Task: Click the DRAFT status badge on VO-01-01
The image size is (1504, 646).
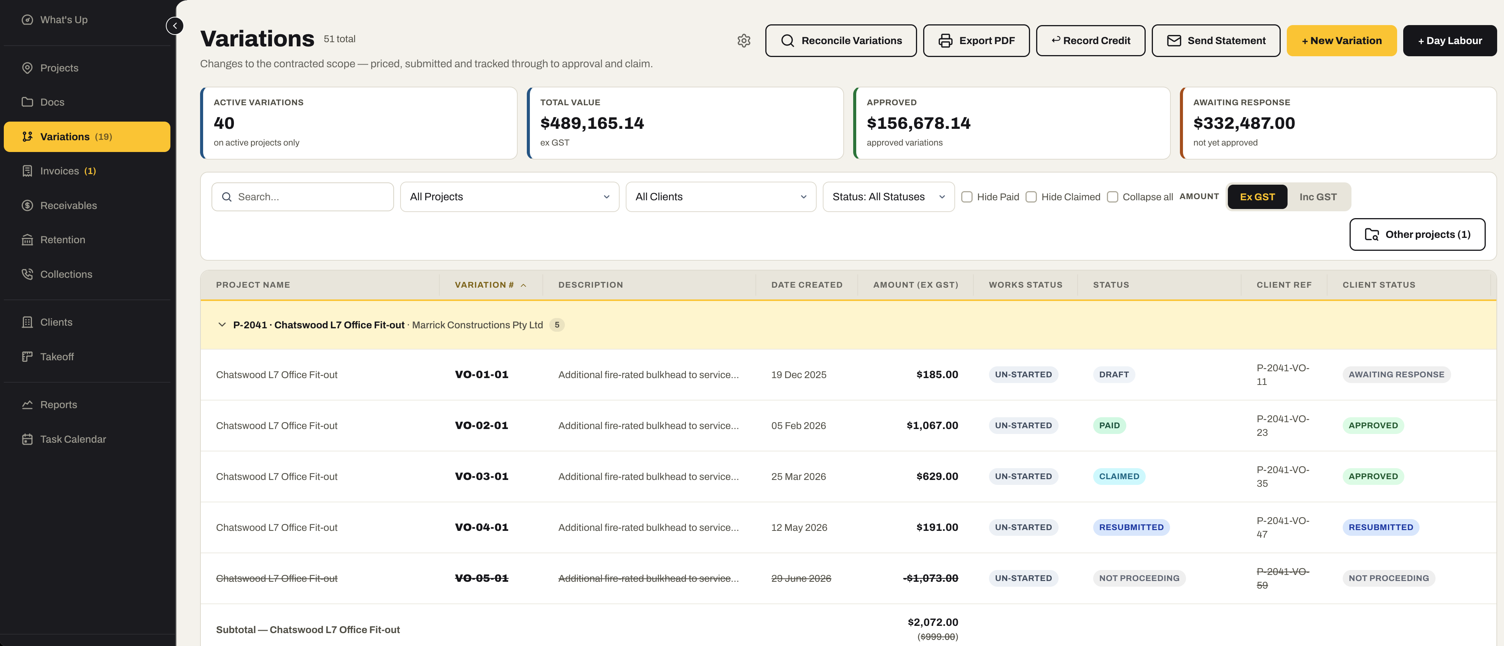Action: (x=1113, y=375)
